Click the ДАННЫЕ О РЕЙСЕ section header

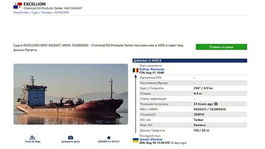[190, 61]
